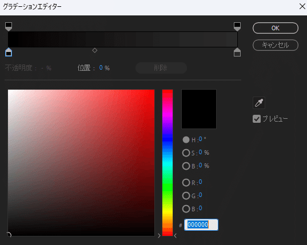Select the H hue radio button
The width and height of the screenshot is (307, 245).
click(186, 139)
